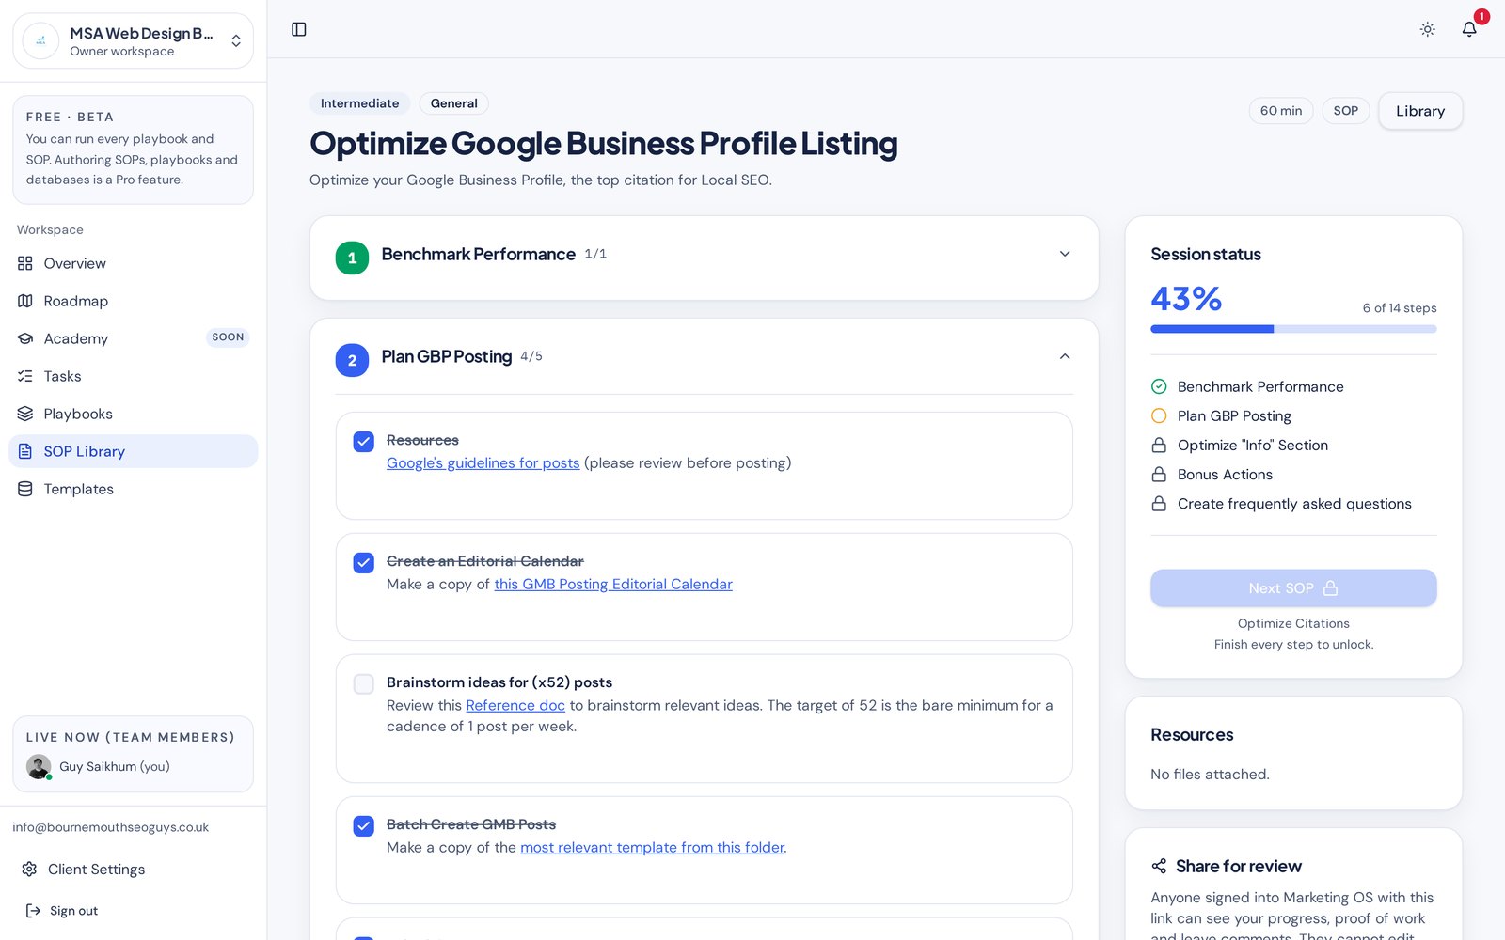
Task: Toggle the sidebar panel icon
Action: (x=299, y=29)
